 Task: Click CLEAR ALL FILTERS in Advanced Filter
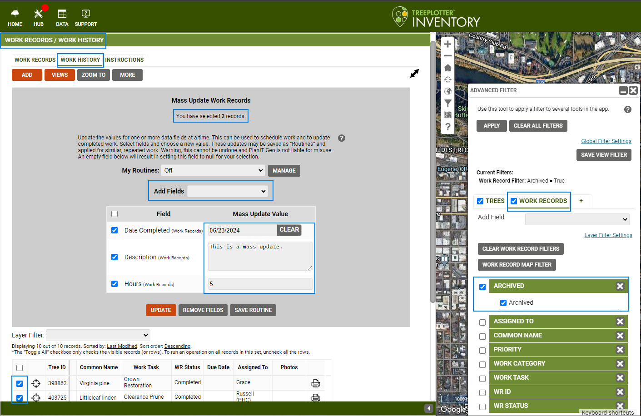tap(538, 126)
